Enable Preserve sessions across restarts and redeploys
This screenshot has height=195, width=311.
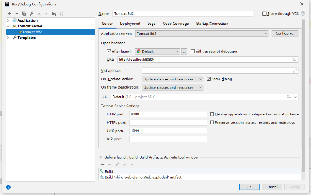point(212,122)
